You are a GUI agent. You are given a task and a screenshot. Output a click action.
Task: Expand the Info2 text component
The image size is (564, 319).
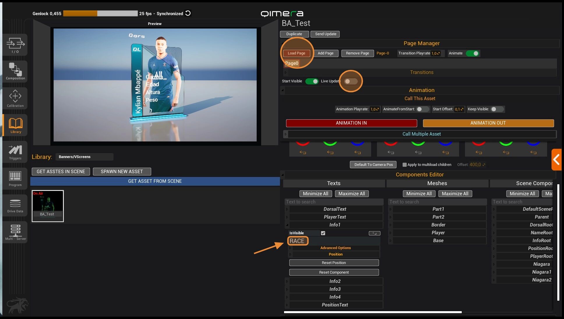(x=335, y=281)
